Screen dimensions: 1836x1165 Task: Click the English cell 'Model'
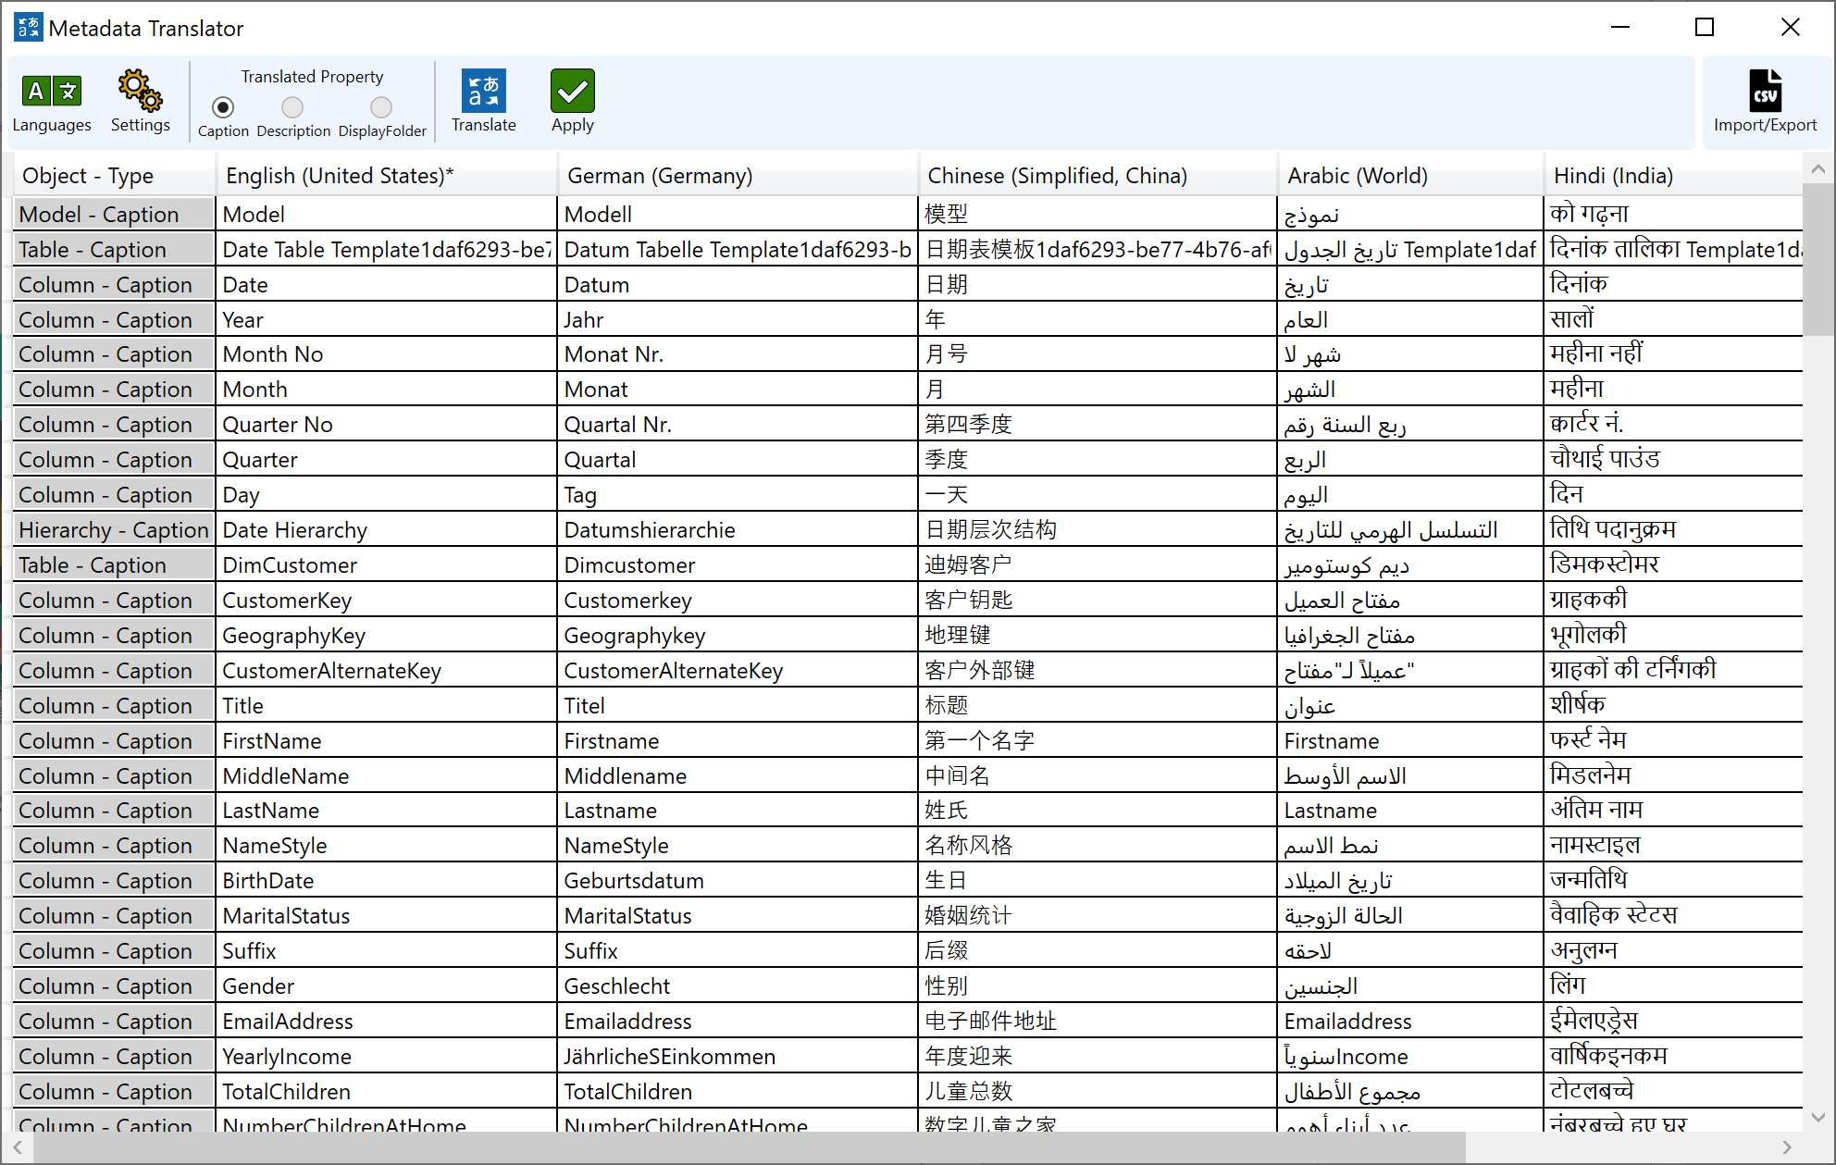click(x=387, y=214)
